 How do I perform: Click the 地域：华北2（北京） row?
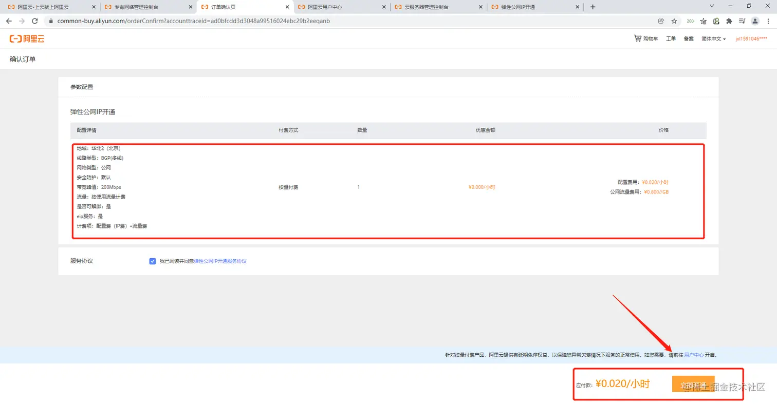coord(99,148)
